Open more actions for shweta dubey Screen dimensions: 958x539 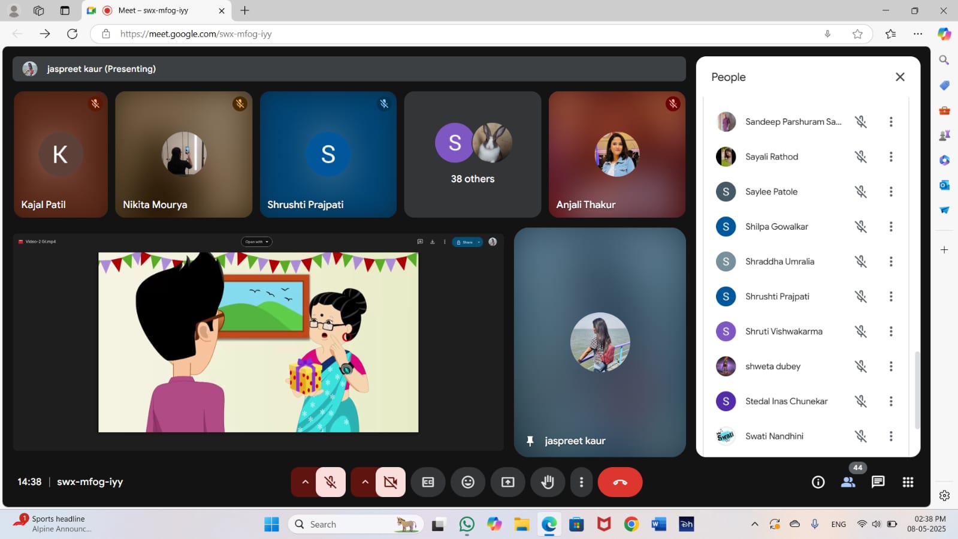pos(891,366)
